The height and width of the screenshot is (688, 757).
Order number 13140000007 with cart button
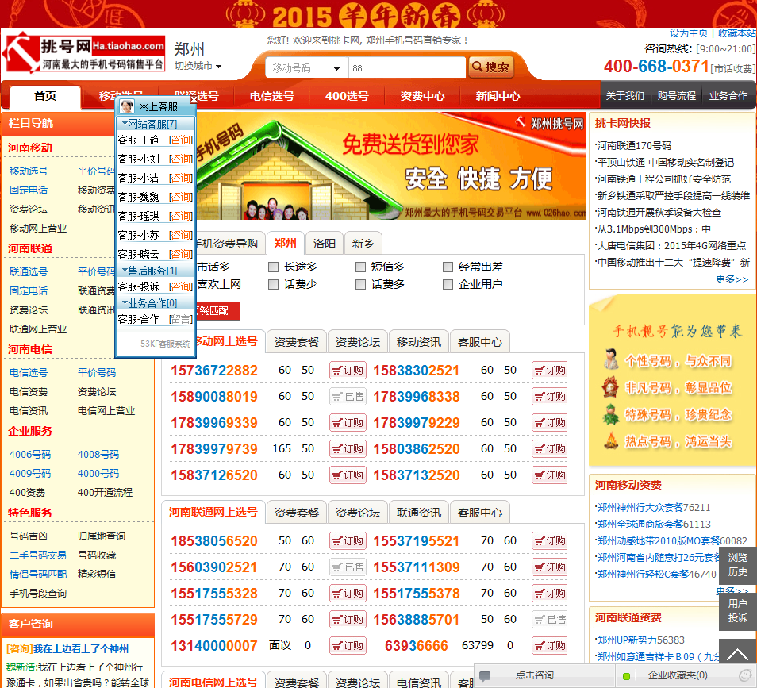348,645
